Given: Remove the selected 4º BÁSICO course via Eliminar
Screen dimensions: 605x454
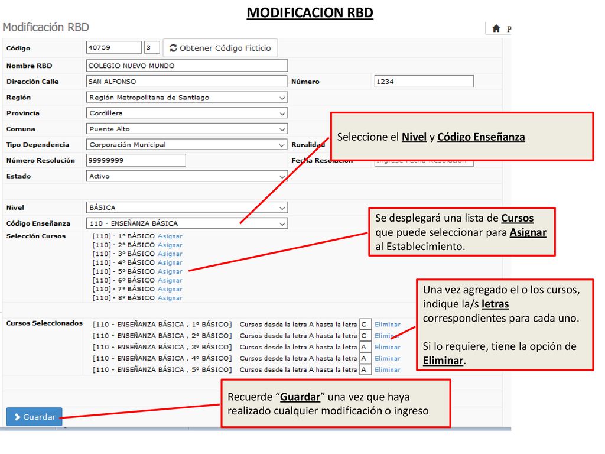Looking at the screenshot, I should click(388, 359).
